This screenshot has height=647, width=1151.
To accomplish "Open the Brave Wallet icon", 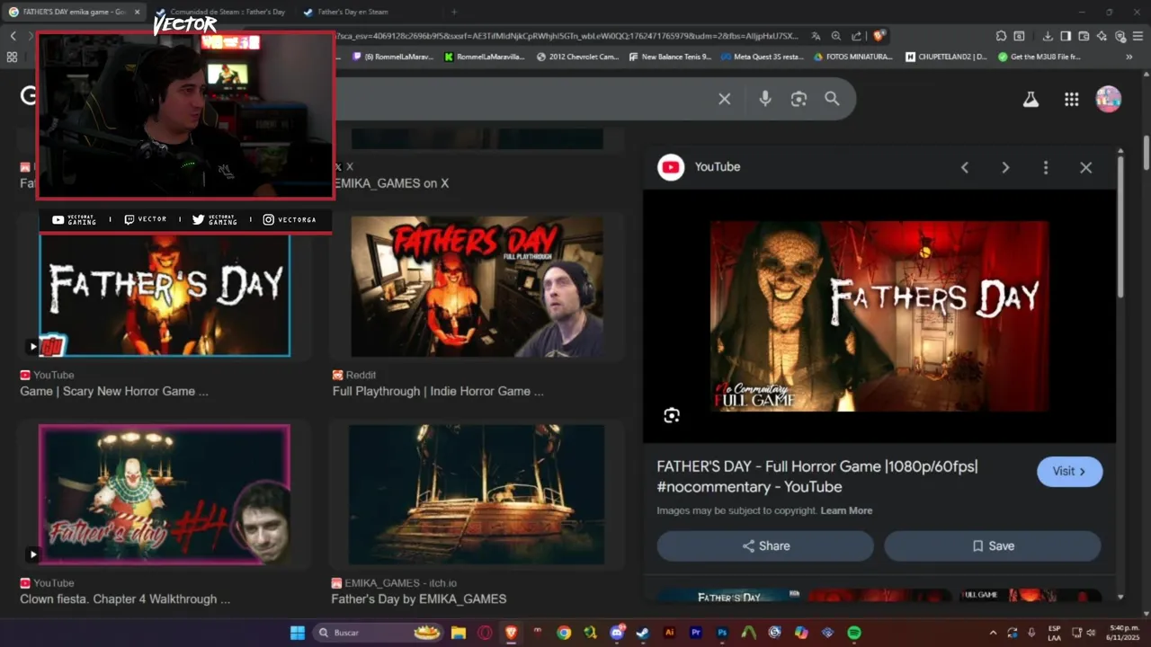I will click(1084, 36).
